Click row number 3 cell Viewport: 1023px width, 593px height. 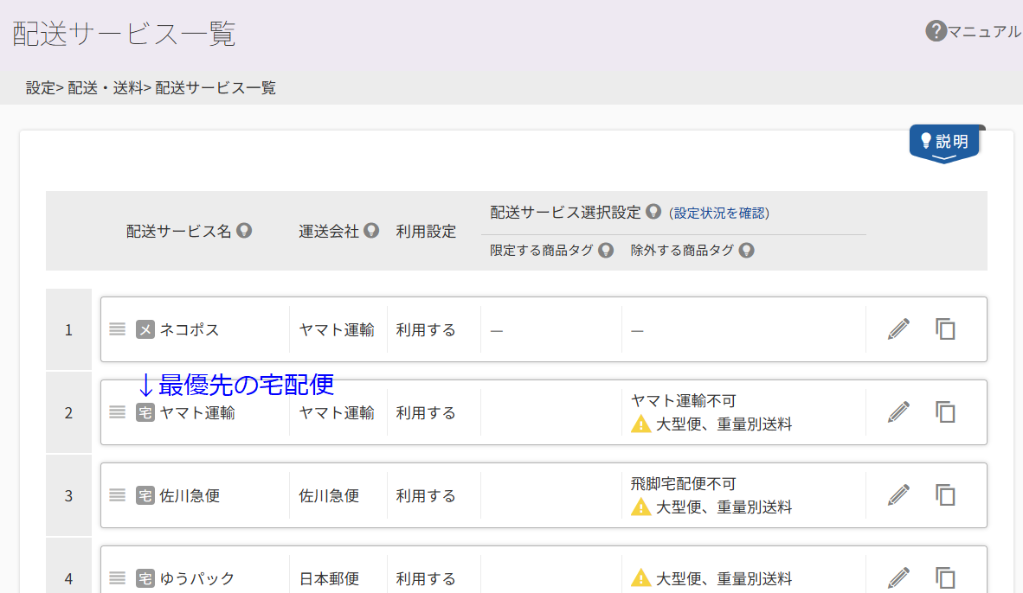[68, 495]
